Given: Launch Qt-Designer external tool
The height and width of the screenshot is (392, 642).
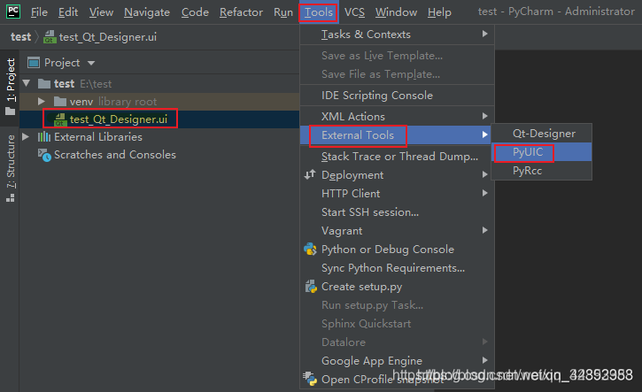Looking at the screenshot, I should coord(541,134).
